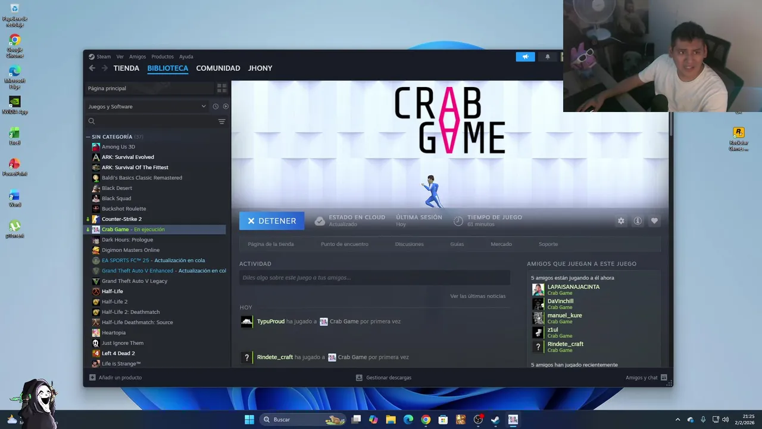Open µTorrent desktop shortcut
The width and height of the screenshot is (762, 429).
point(14,229)
